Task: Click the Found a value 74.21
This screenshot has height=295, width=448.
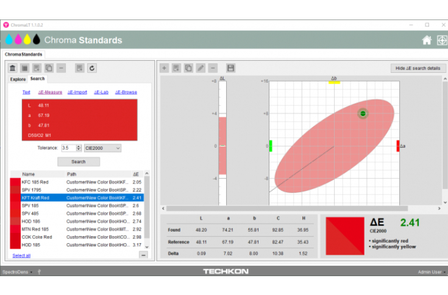Action: click(228, 230)
